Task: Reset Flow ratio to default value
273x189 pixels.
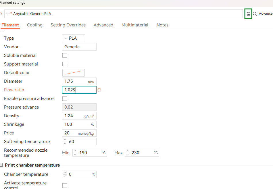Action: pyautogui.click(x=100, y=90)
